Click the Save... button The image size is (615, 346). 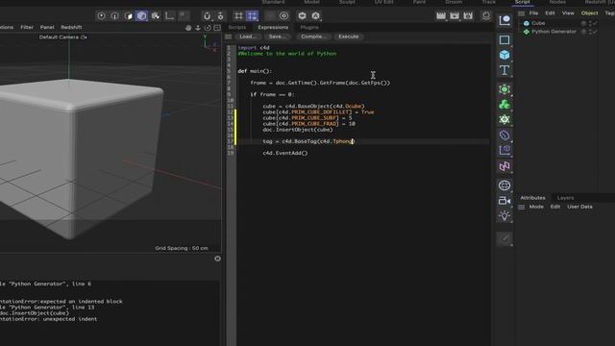pos(278,37)
